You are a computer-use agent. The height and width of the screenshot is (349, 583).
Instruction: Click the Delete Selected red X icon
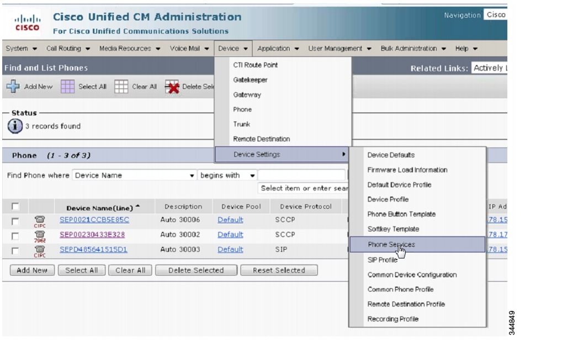172,87
